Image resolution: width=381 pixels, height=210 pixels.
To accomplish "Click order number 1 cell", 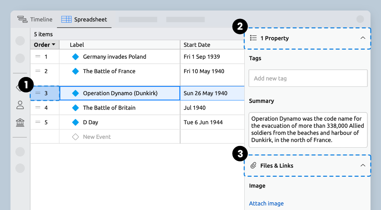I will (x=45, y=57).
